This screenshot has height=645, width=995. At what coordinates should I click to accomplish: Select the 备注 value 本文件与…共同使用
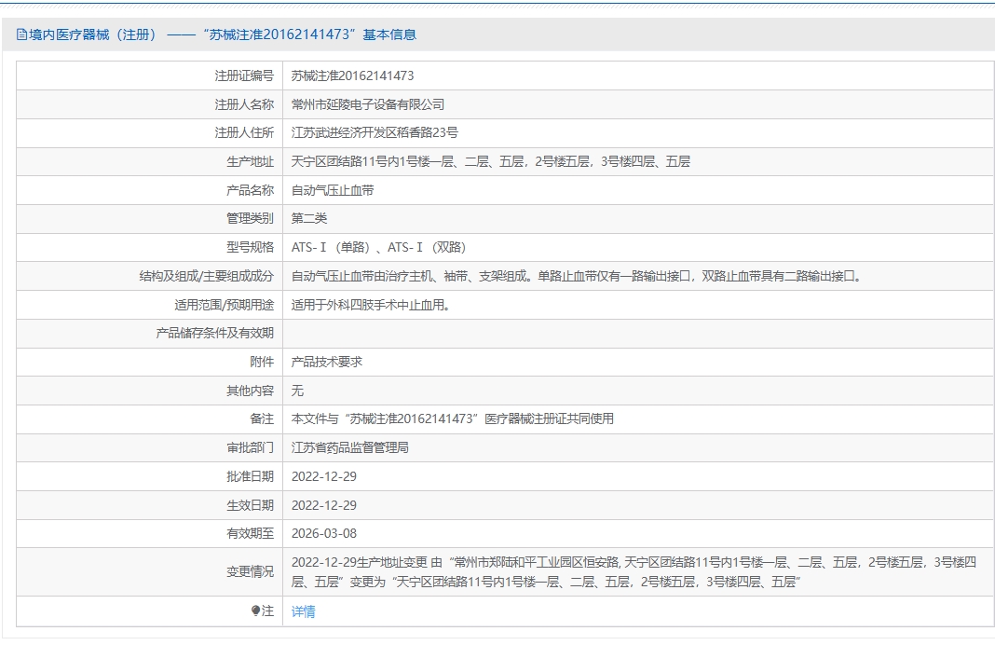pyautogui.click(x=453, y=419)
